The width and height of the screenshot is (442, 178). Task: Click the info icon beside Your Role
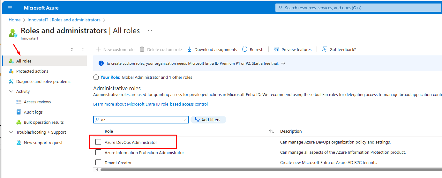96,77
